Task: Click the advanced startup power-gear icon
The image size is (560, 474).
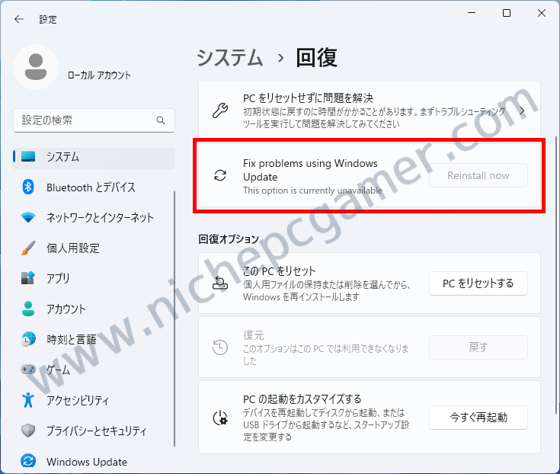Action: 220,417
